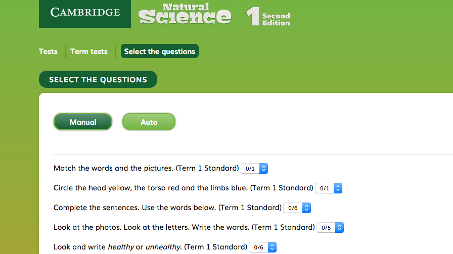The image size is (453, 254).
Task: Click the Natural Science title logo
Action: [185, 14]
